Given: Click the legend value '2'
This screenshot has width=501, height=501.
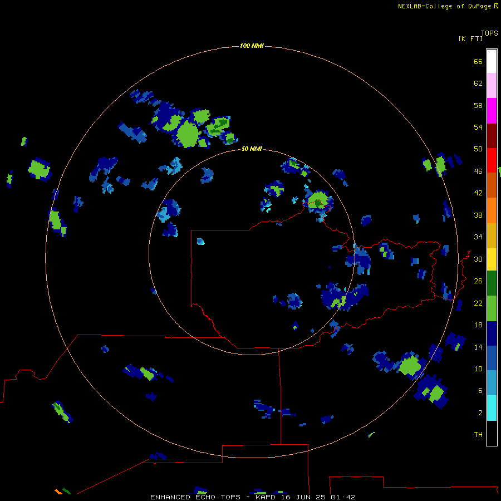Looking at the screenshot, I should click(480, 413).
